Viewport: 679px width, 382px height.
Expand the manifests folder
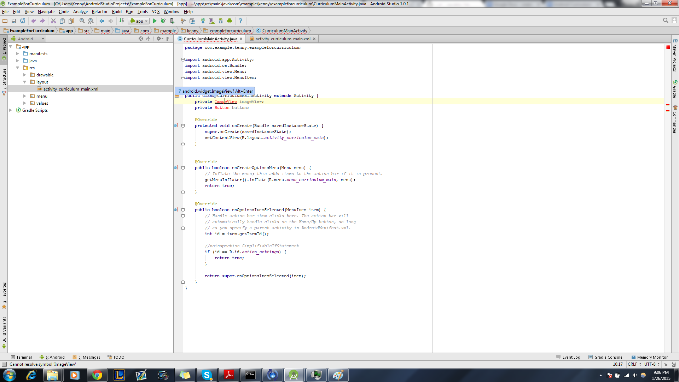pyautogui.click(x=17, y=54)
